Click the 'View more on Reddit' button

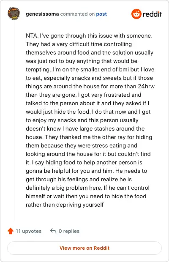[84, 248]
